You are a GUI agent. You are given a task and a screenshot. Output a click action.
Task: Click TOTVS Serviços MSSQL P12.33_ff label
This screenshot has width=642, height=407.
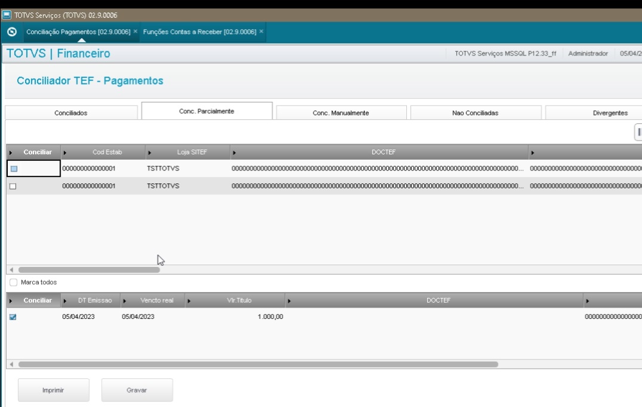click(x=505, y=54)
